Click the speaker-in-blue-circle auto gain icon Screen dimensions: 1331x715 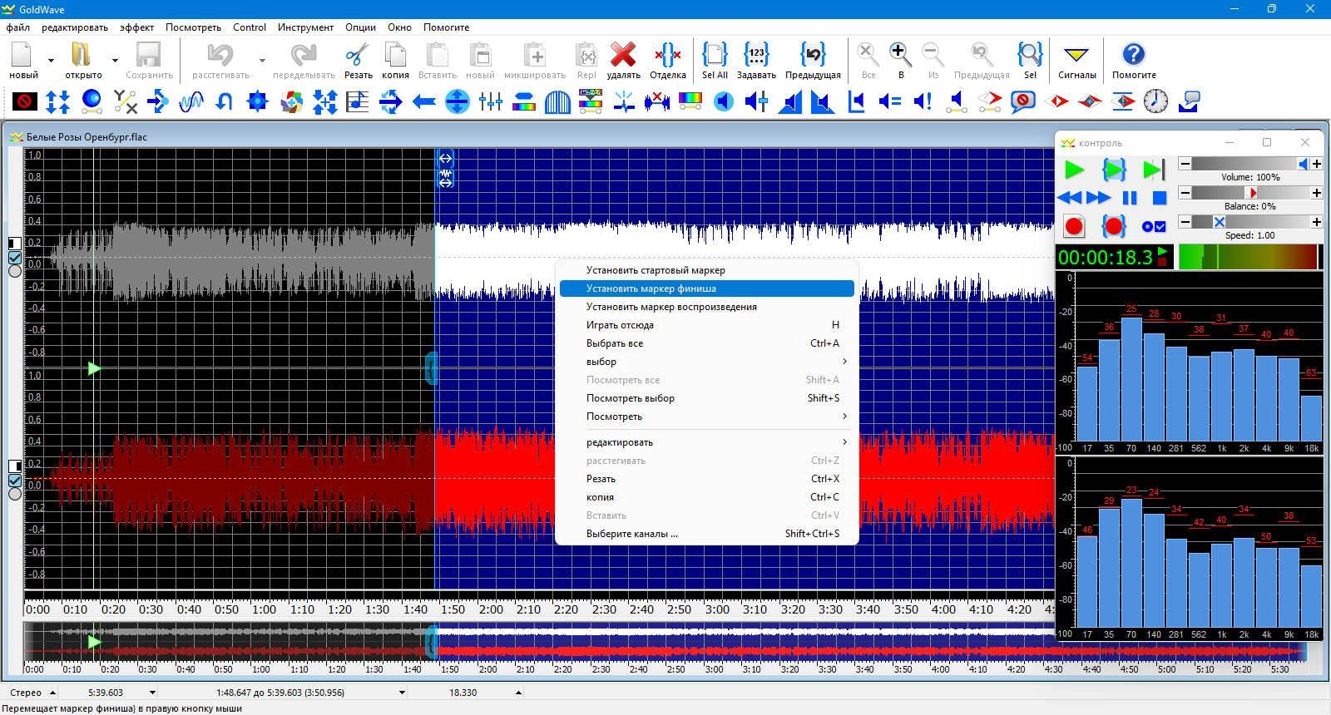(724, 101)
